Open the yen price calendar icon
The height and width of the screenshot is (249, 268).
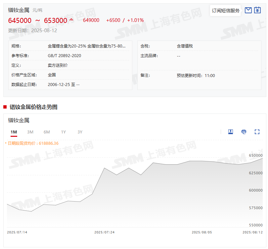tap(257, 10)
